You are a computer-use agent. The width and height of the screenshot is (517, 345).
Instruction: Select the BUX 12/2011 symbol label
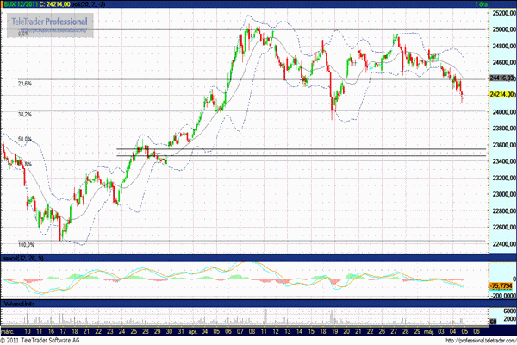click(x=21, y=4)
